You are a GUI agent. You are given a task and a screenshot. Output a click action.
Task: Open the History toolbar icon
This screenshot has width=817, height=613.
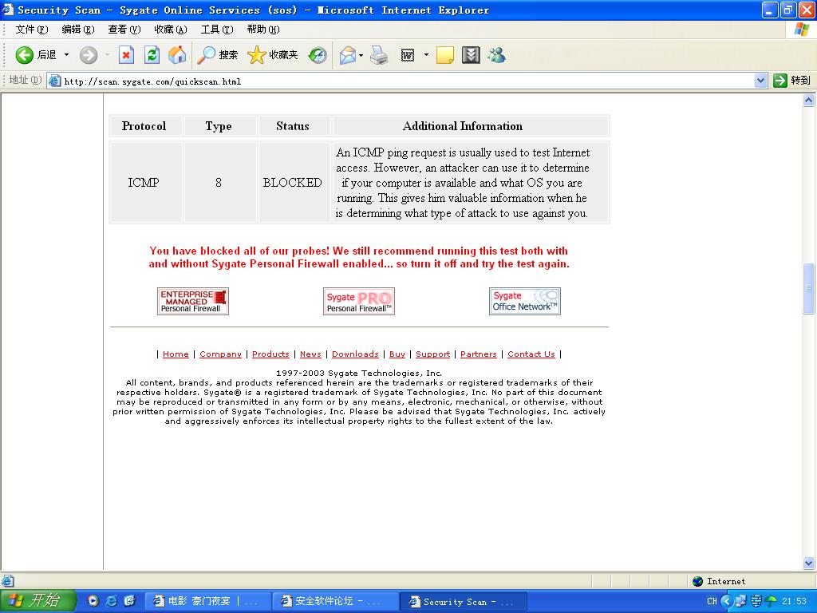318,55
